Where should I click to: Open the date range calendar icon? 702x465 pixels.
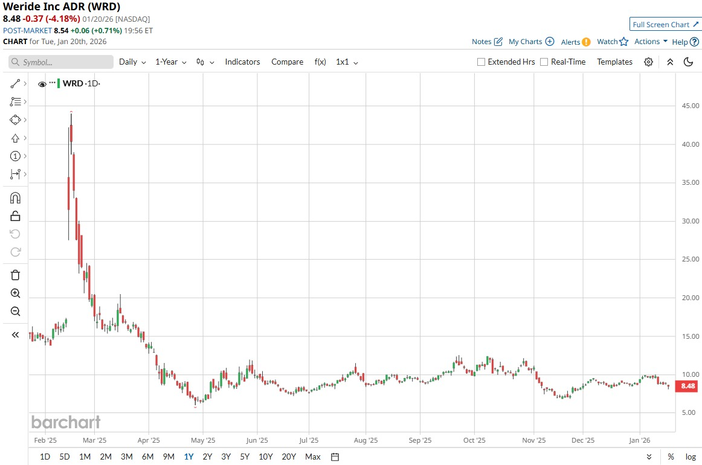tap(335, 457)
